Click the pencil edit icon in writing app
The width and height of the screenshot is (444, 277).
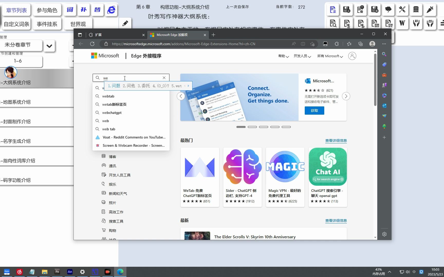[125, 24]
